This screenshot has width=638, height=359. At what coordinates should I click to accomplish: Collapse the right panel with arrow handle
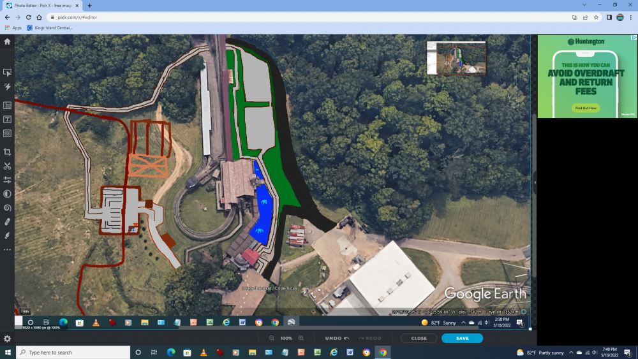coord(534,182)
